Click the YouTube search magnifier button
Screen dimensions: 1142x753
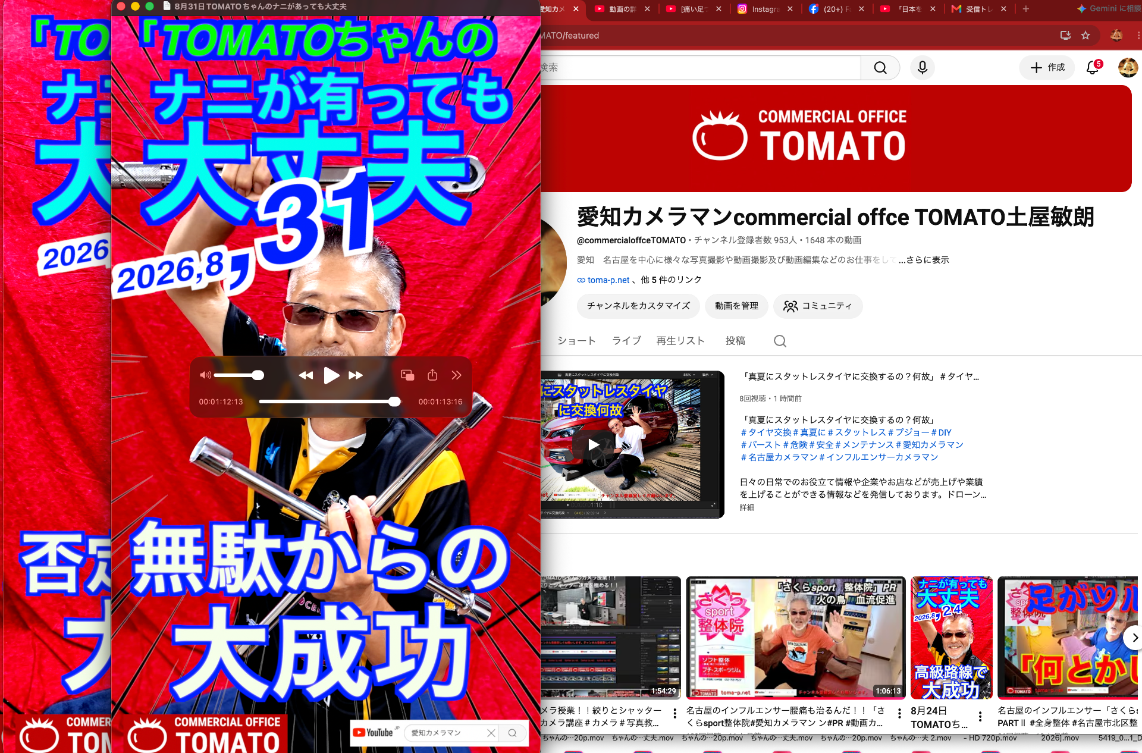(x=880, y=68)
